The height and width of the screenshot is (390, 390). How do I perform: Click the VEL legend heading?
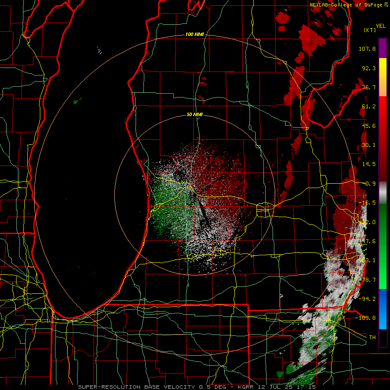(x=380, y=26)
